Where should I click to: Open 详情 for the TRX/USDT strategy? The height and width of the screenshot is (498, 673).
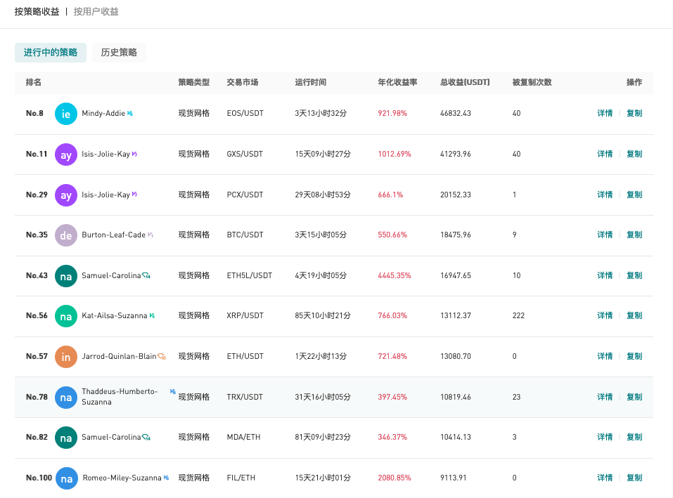click(x=605, y=397)
